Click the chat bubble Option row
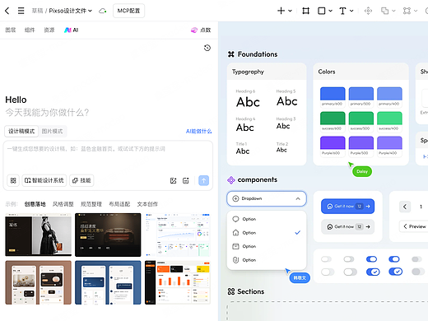428x321 pixels. click(267, 219)
